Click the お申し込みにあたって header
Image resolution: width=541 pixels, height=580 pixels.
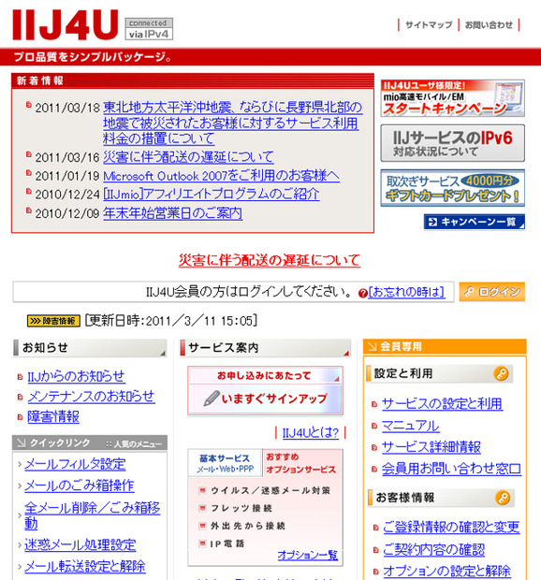(x=265, y=375)
